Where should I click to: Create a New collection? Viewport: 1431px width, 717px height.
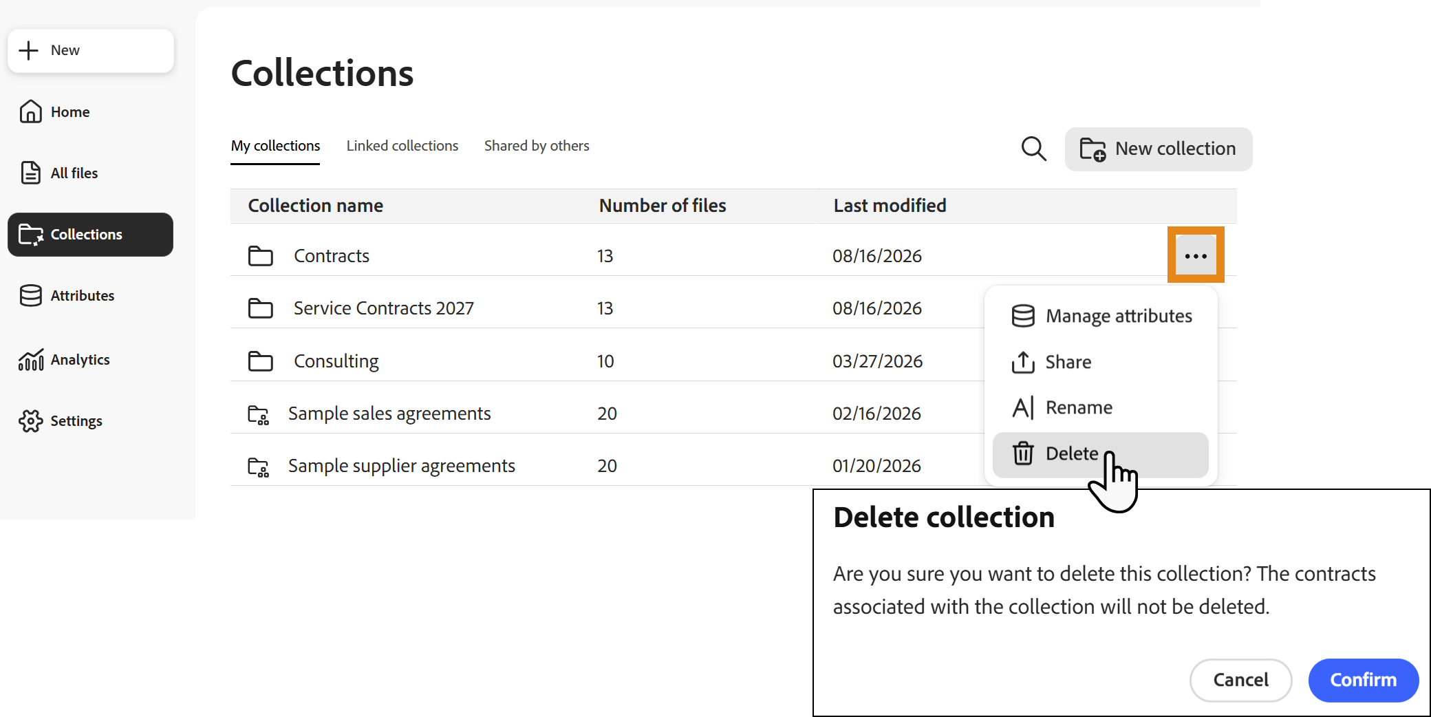tap(1159, 149)
